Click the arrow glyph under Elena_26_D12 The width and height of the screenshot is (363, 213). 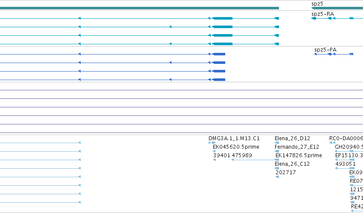[x=277, y=143]
